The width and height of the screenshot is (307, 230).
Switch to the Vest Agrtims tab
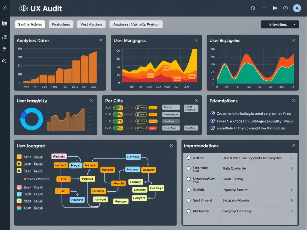[91, 25]
